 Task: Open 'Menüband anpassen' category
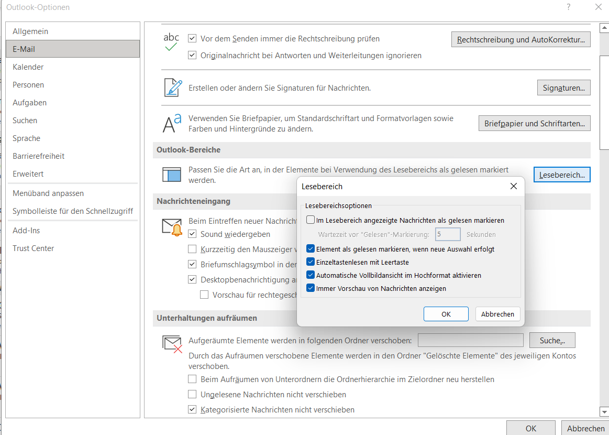click(73, 193)
